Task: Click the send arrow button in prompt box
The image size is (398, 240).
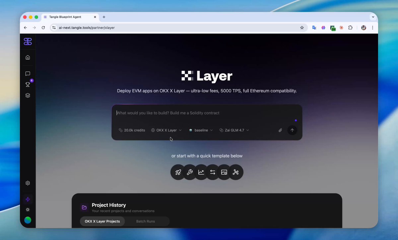Action: pyautogui.click(x=292, y=130)
